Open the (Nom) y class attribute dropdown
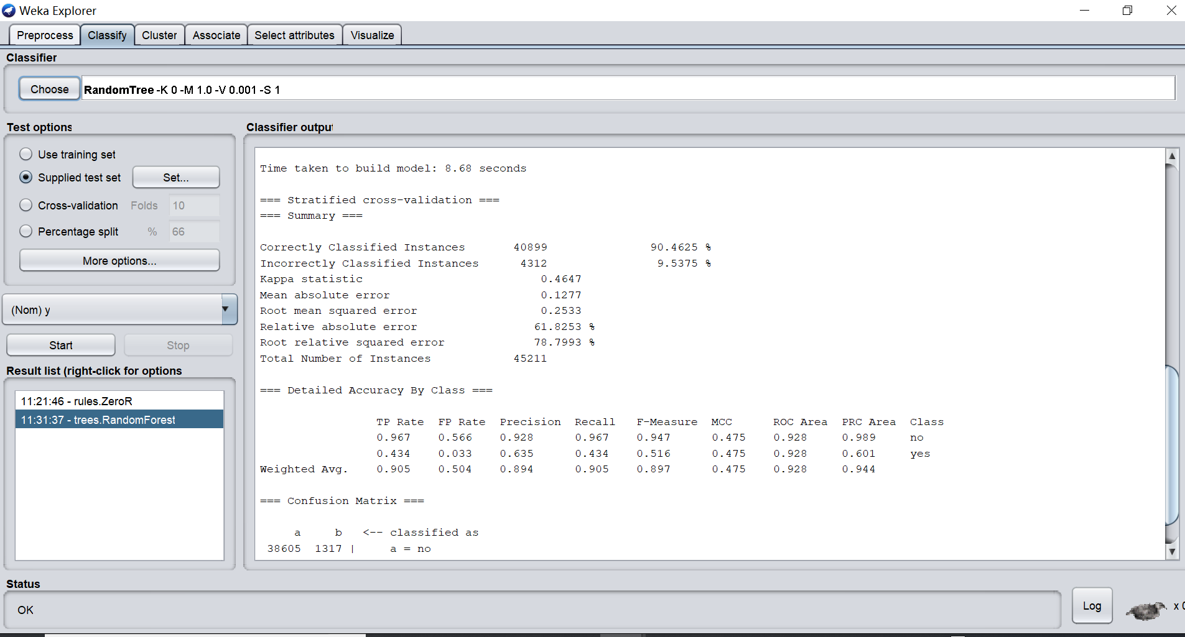Image resolution: width=1185 pixels, height=637 pixels. 120,309
